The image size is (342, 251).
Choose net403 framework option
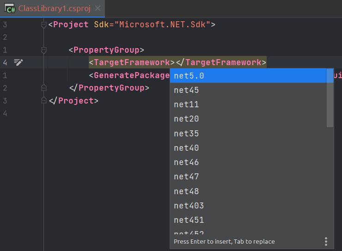189,206
